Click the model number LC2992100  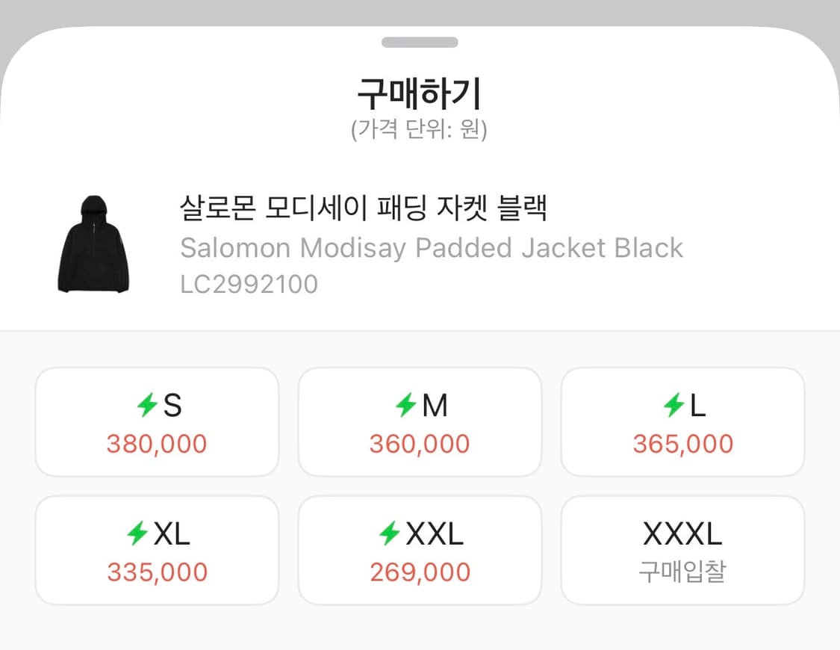click(x=249, y=284)
